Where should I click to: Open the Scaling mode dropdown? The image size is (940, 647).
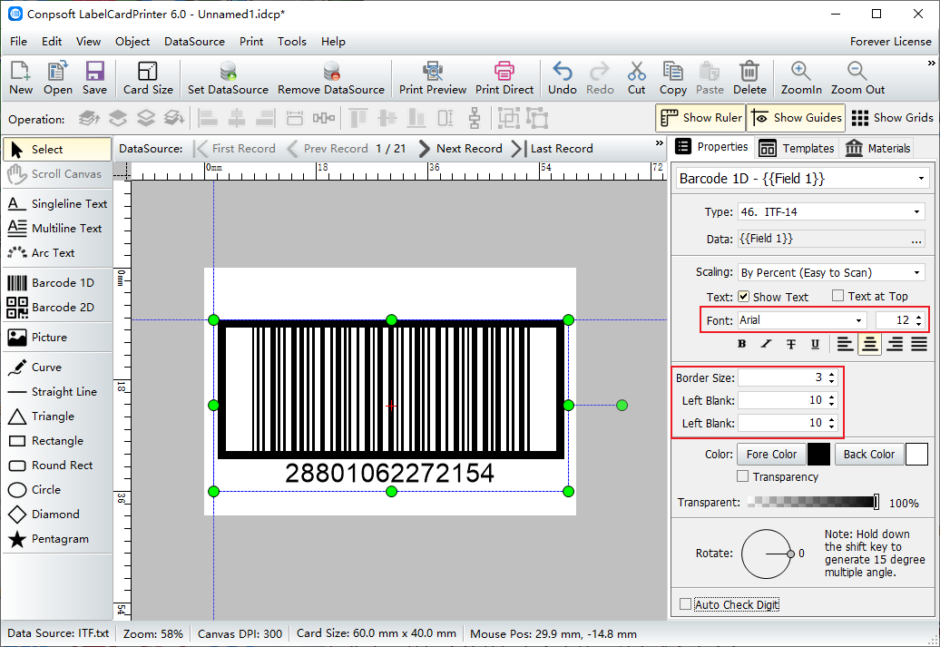tap(916, 273)
